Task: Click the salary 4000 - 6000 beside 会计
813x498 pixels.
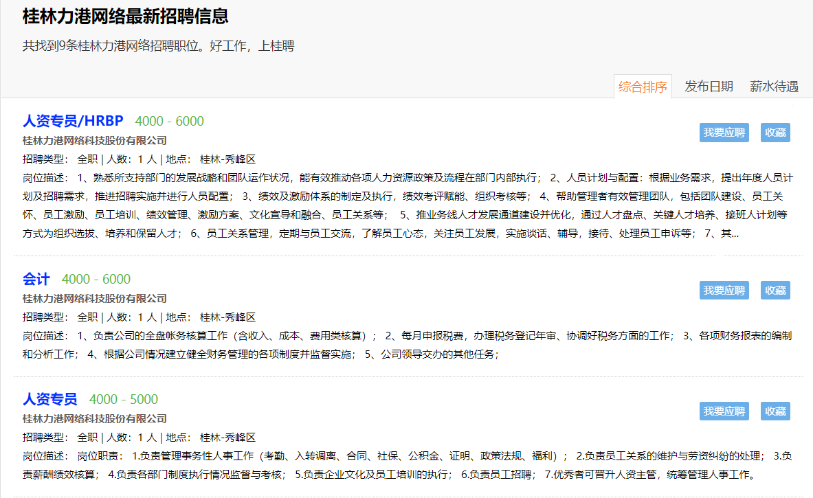Action: pyautogui.click(x=96, y=280)
